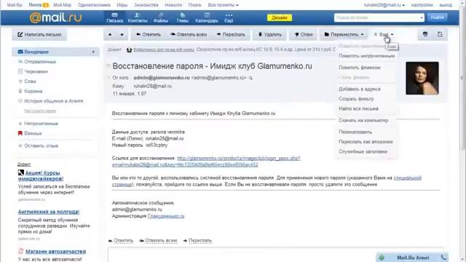Open the account email dropdown at top right

[x=384, y=5]
